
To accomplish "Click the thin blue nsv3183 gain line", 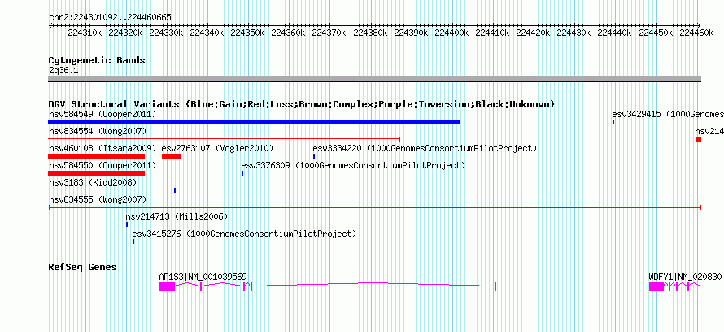I will [x=111, y=190].
